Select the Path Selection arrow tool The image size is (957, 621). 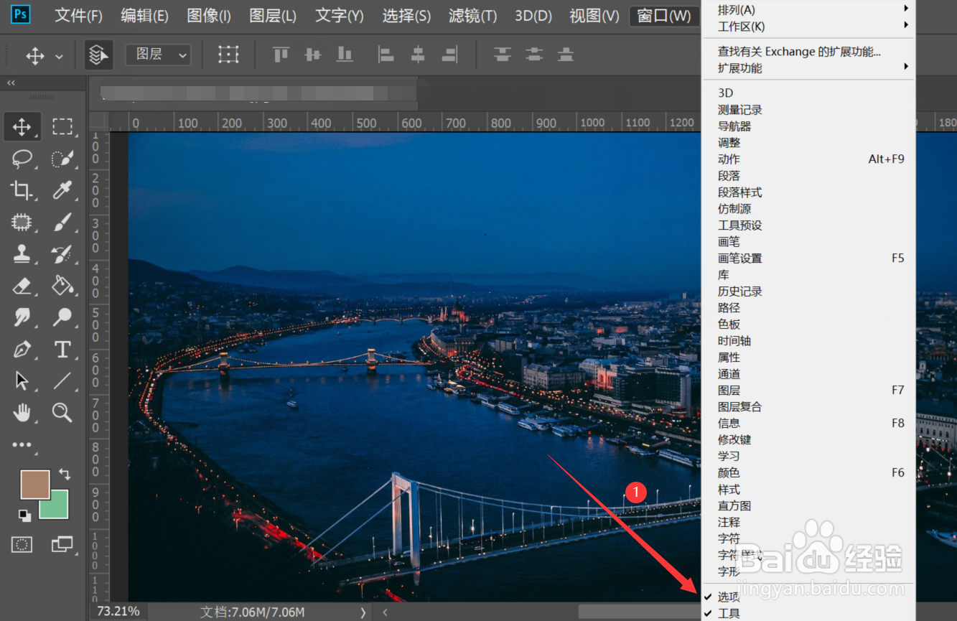(x=22, y=380)
